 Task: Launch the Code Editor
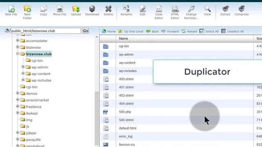point(159,12)
